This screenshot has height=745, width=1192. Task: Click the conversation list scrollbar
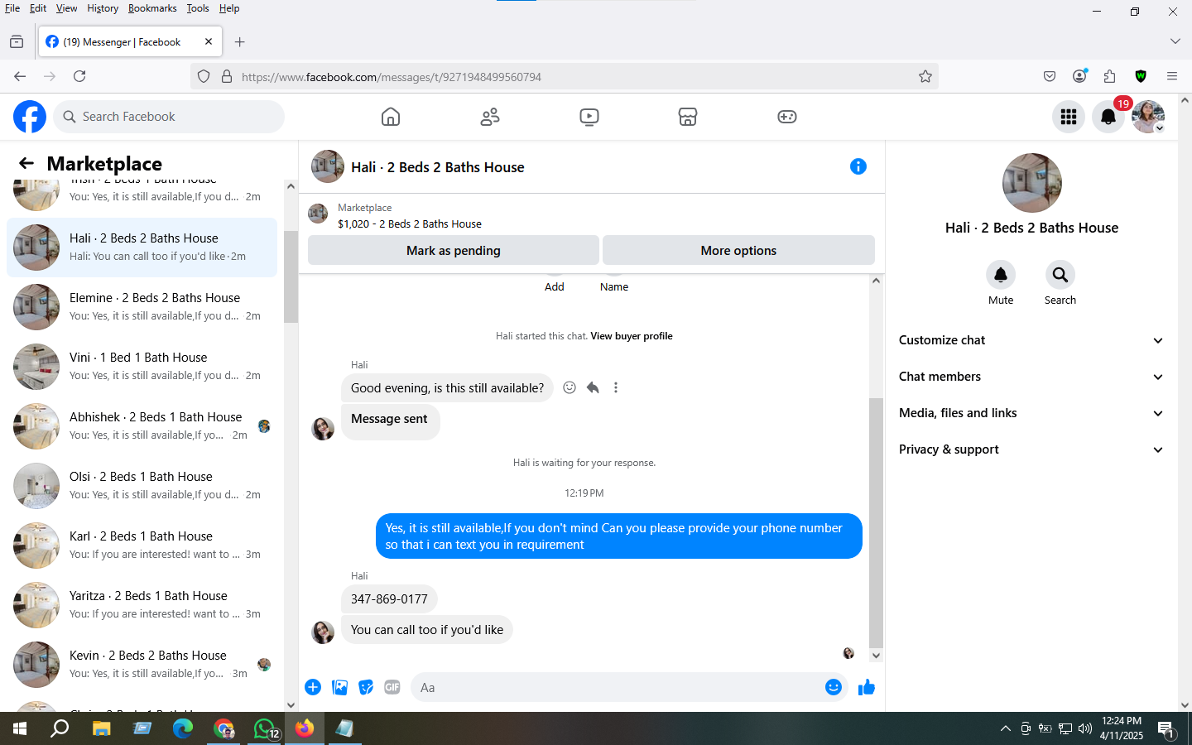(x=291, y=277)
